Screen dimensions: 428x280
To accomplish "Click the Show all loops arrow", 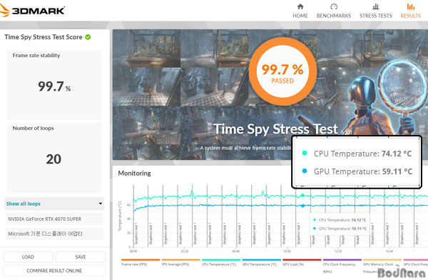I will point(100,204).
